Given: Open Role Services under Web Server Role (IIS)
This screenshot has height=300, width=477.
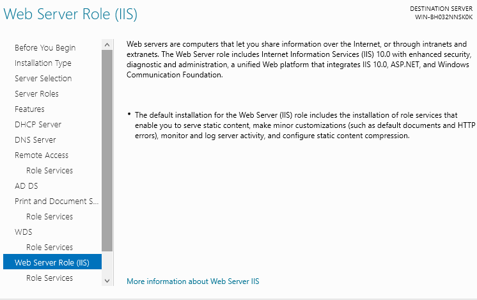Looking at the screenshot, I should tap(49, 278).
